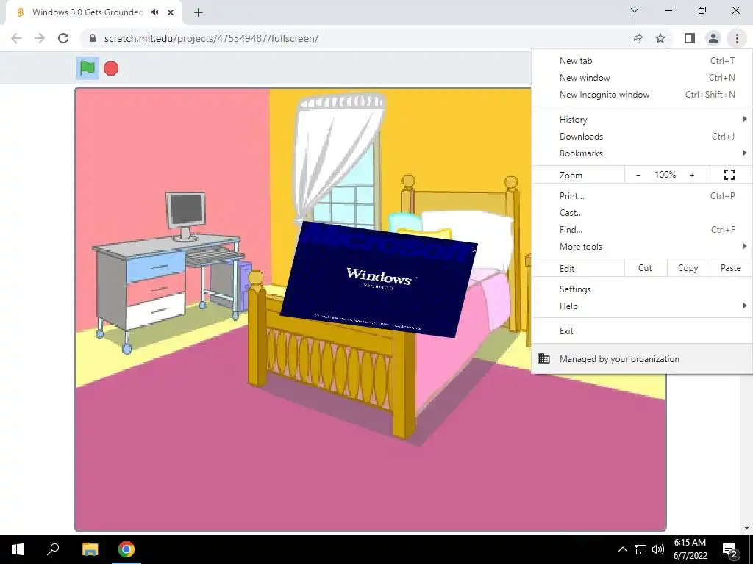
Task: Open taskbar search magnifier
Action: coord(53,549)
